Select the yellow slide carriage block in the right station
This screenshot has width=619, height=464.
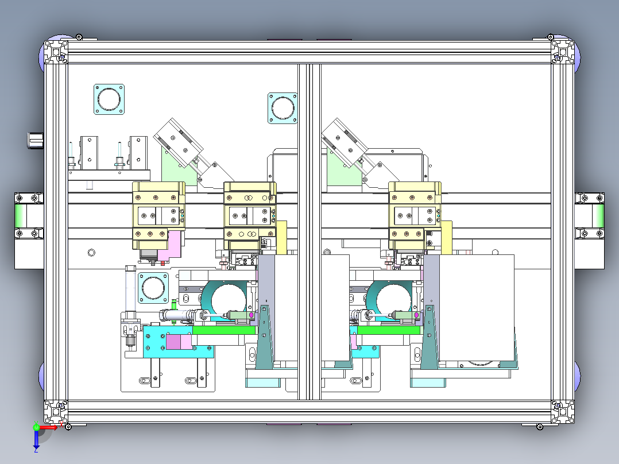point(415,215)
